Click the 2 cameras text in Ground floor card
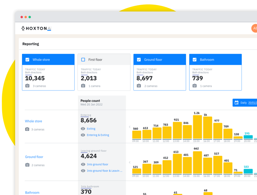Image resolution: width=257 pixels, height=195 pixels. point(151,86)
